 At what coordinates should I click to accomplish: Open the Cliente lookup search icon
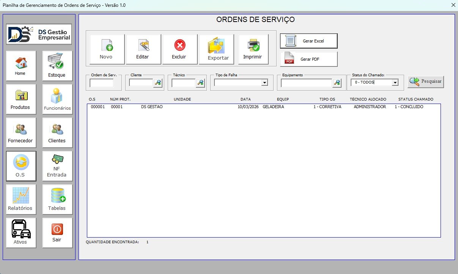tap(157, 83)
